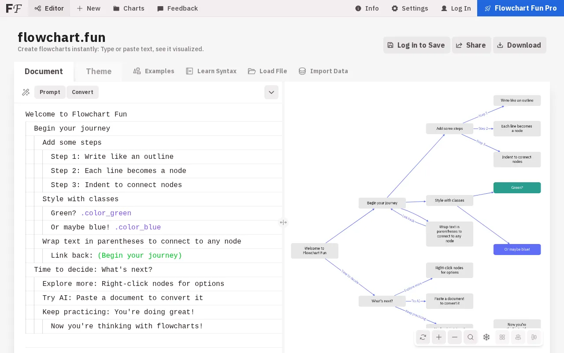Click Log In in navbar

coord(456,8)
